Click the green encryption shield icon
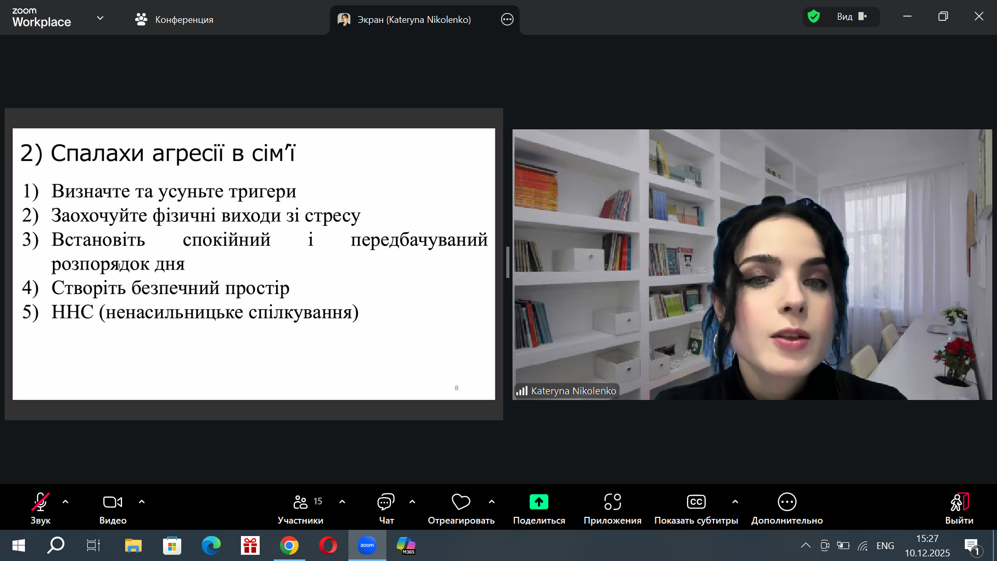 coord(814,17)
